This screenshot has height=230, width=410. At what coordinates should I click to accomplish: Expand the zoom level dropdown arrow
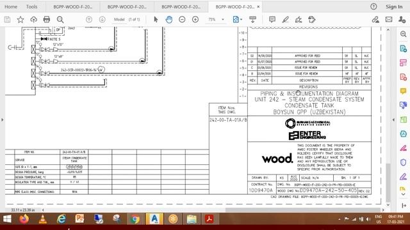click(x=223, y=20)
